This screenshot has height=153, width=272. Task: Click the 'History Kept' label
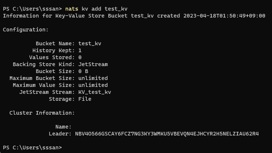tap(54, 50)
